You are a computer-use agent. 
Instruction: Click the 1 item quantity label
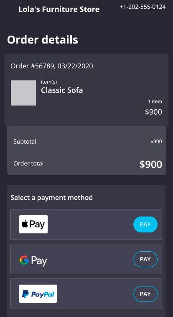155,101
